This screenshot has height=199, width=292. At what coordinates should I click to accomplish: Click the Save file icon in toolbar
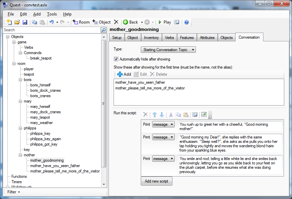(25, 22)
